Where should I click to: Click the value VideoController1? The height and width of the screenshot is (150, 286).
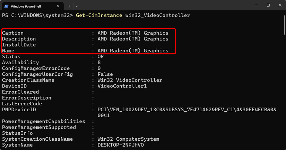point(122,86)
